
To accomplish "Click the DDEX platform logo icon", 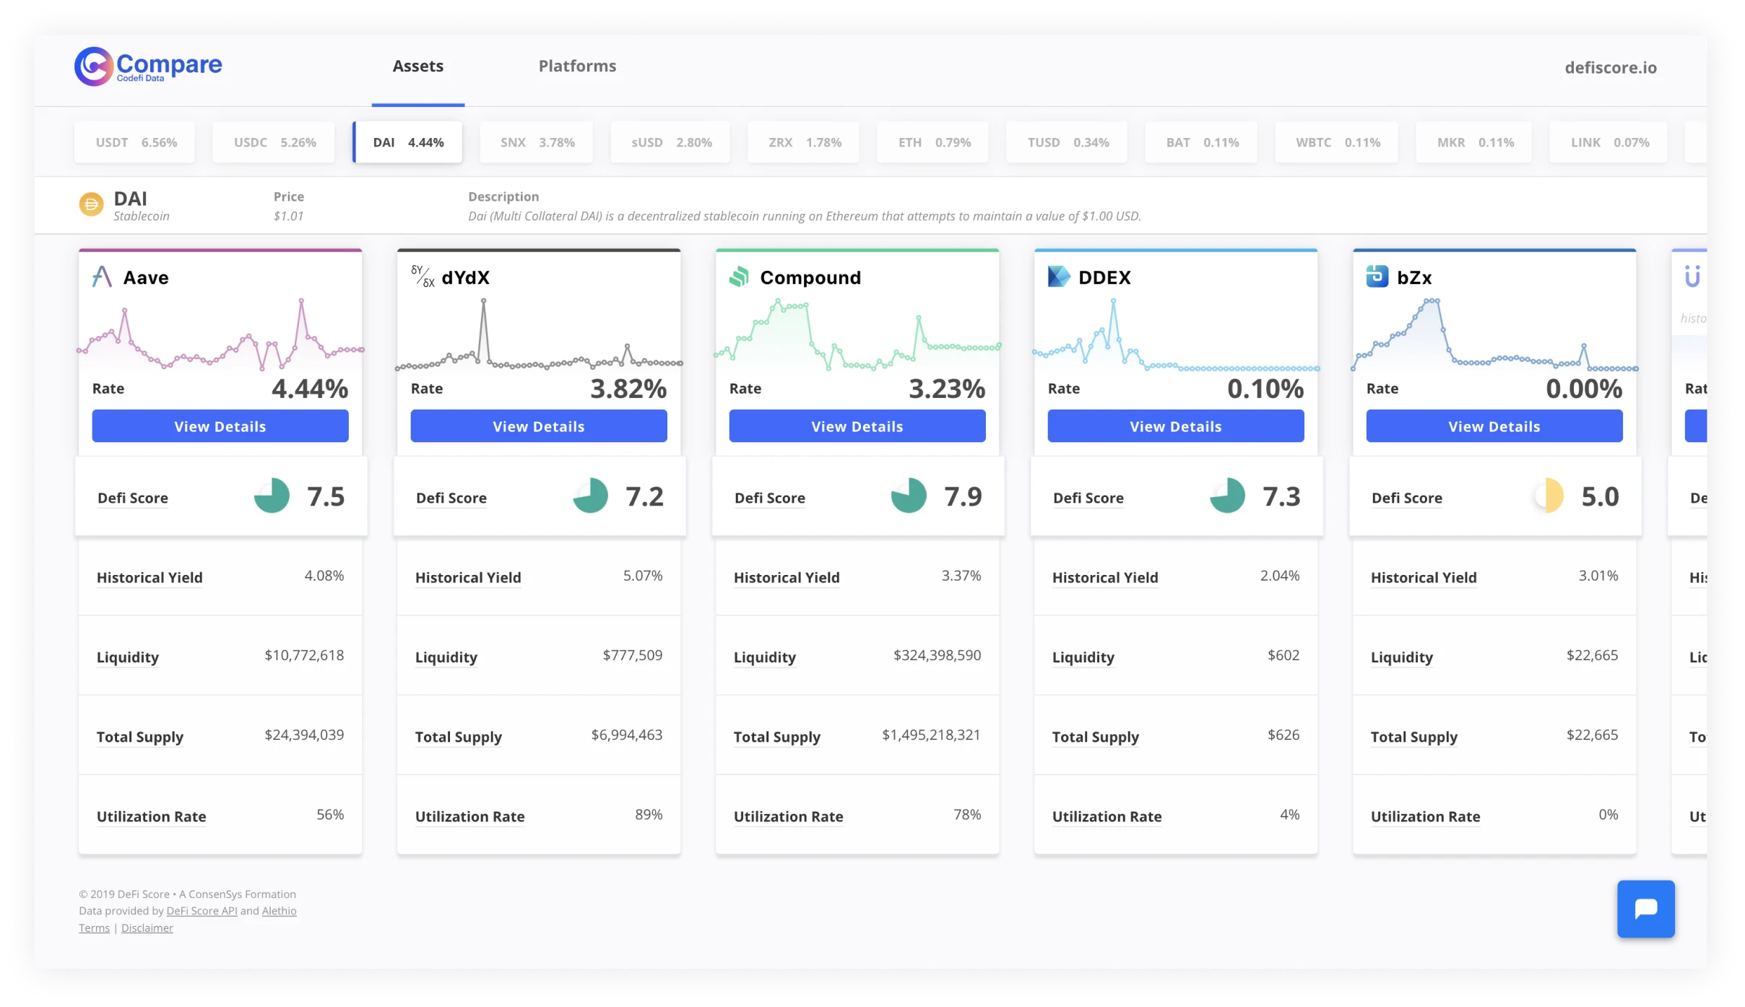I will pos(1058,277).
